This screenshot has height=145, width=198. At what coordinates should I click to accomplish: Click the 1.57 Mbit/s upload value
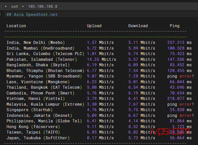point(100,43)
